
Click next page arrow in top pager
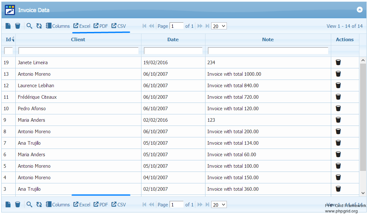point(200,26)
